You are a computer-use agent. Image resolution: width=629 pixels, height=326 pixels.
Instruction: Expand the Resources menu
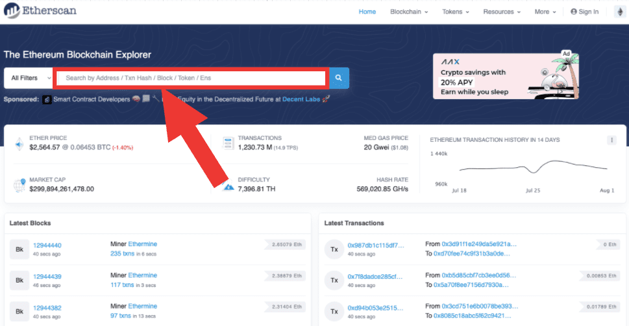coord(501,12)
